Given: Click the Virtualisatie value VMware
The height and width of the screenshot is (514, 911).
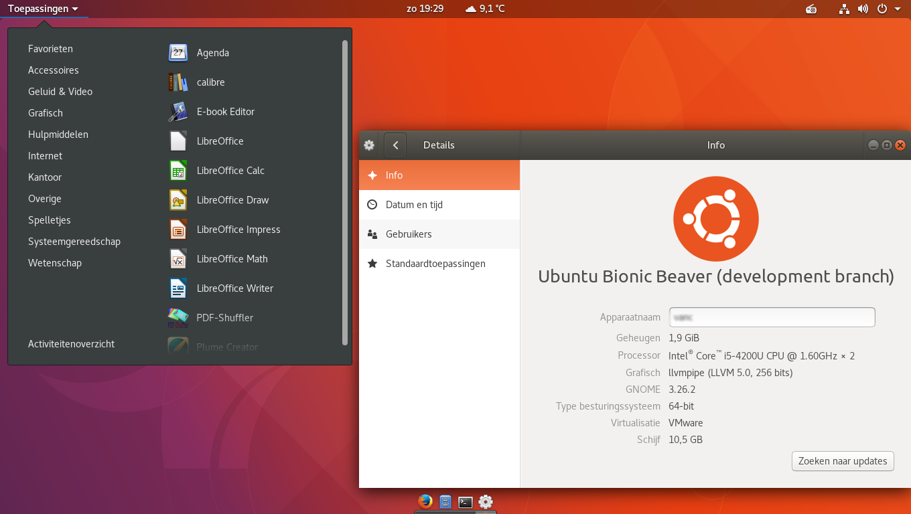Looking at the screenshot, I should point(686,423).
